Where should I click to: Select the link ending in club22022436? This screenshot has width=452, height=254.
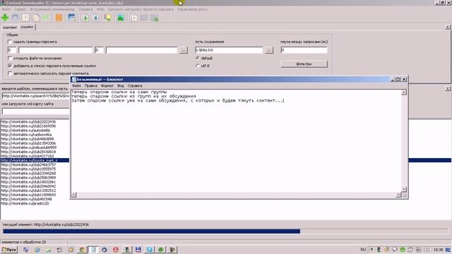click(x=28, y=122)
